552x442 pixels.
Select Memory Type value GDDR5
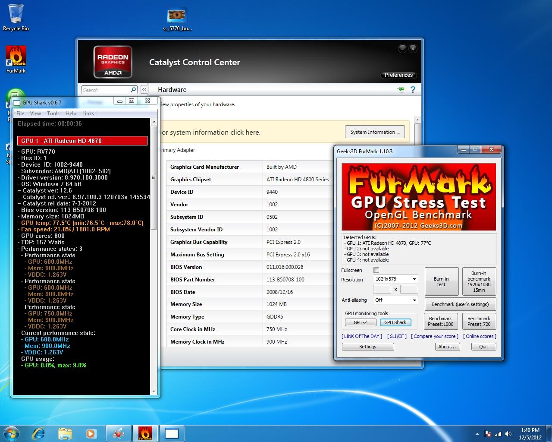click(x=275, y=317)
